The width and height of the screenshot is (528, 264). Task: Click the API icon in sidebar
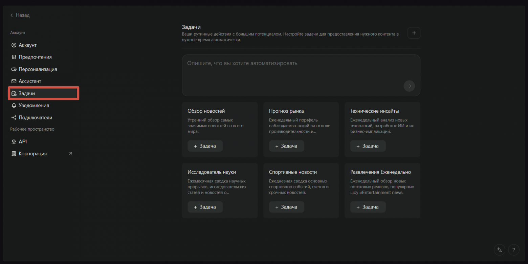point(14,142)
